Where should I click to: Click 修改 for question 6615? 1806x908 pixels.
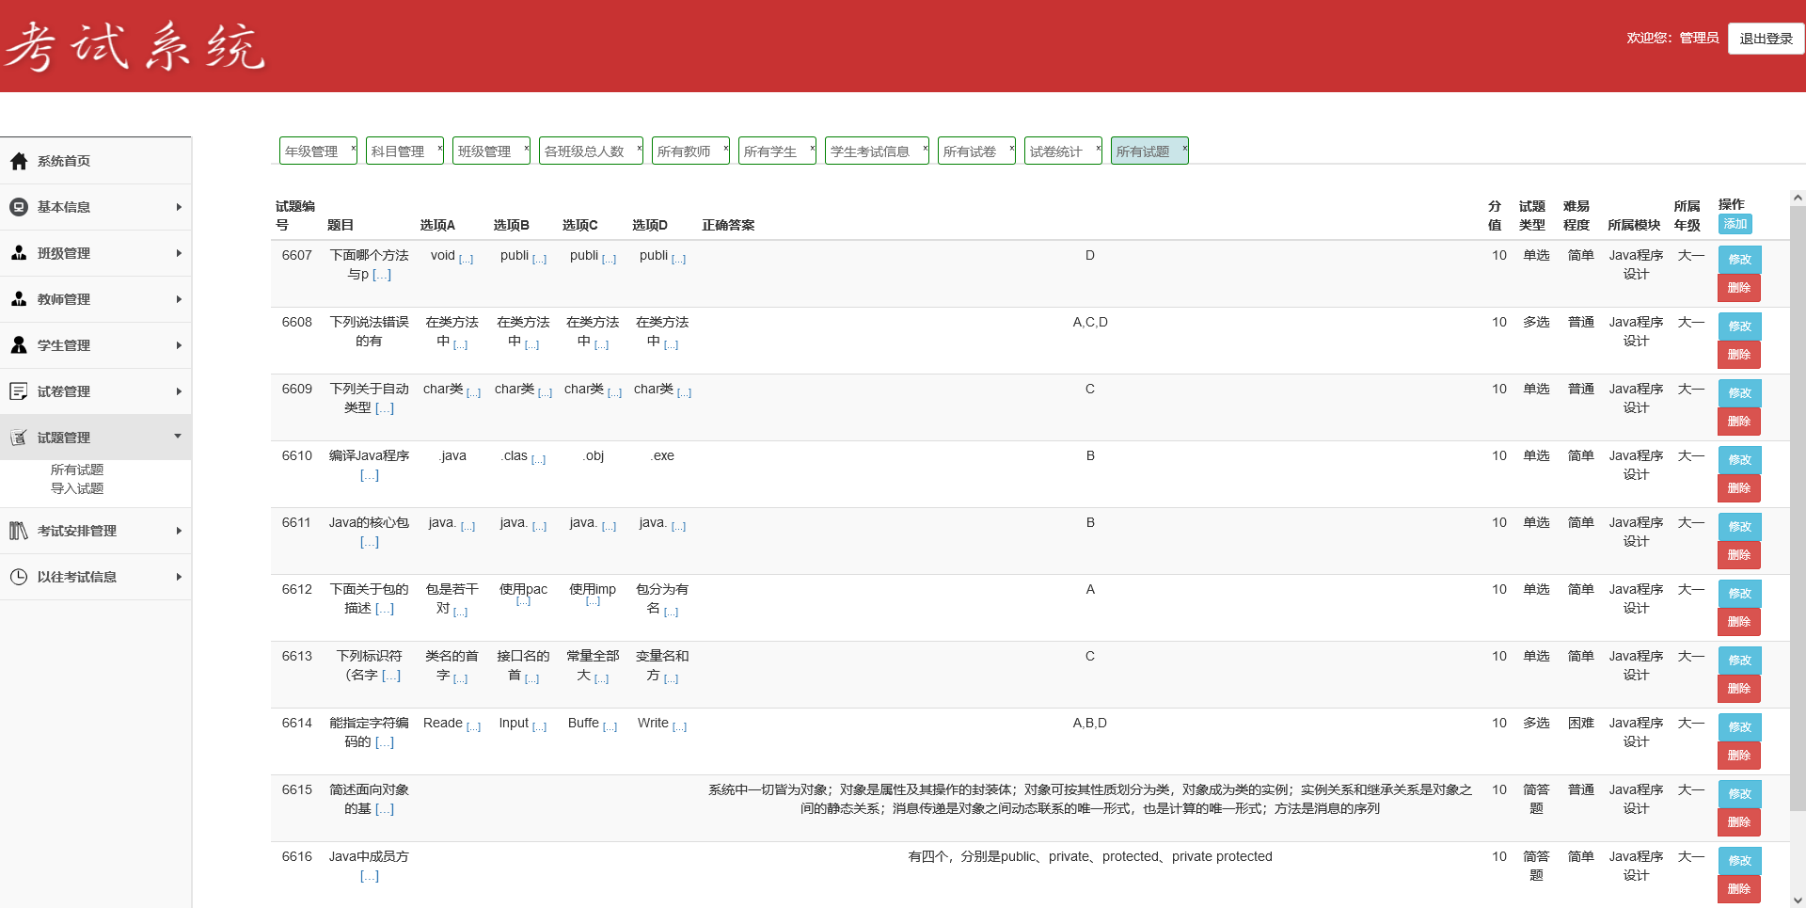1739,793
